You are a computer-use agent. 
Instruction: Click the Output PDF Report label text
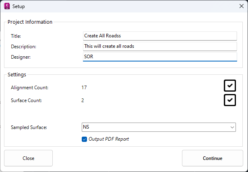tap(109, 139)
